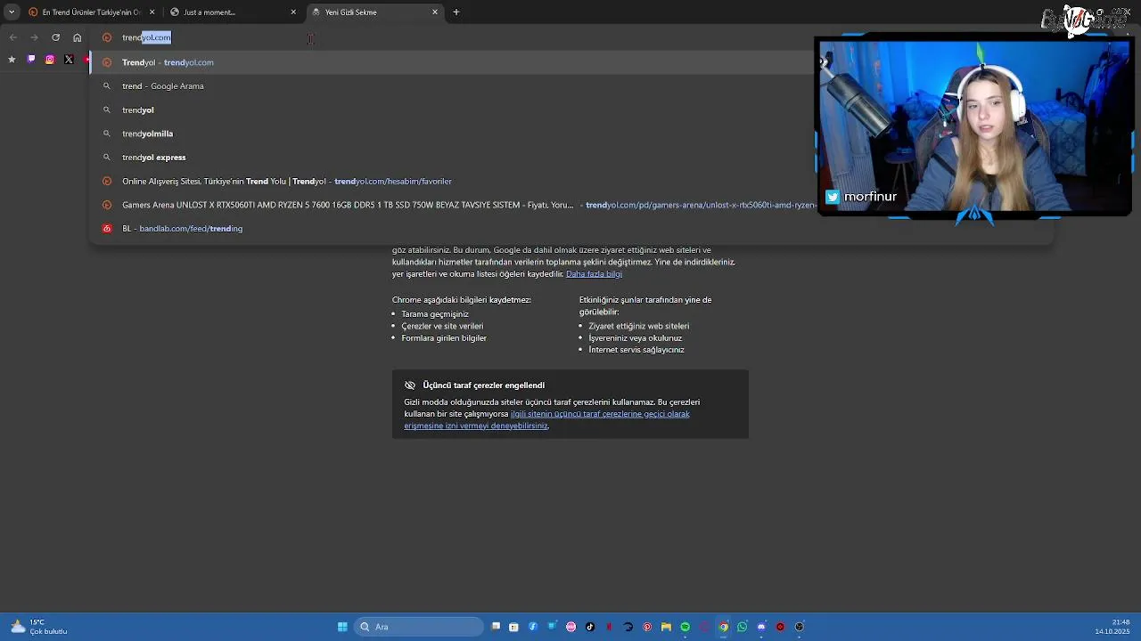Follow the Daha fazla bilgi link
The image size is (1141, 641).
(x=594, y=273)
